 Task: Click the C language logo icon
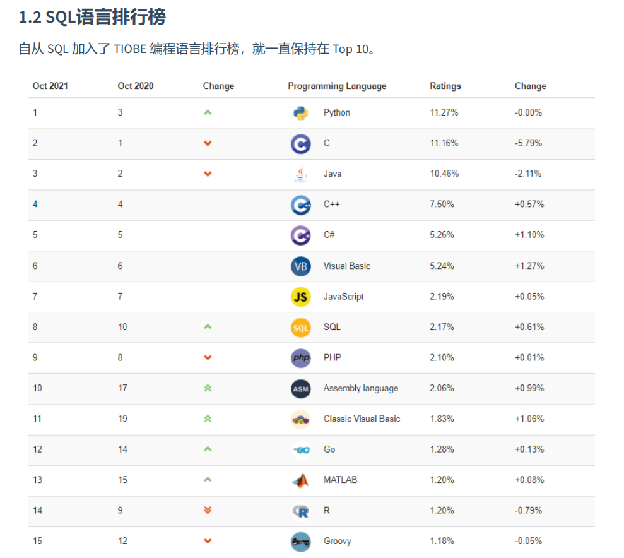pos(301,144)
